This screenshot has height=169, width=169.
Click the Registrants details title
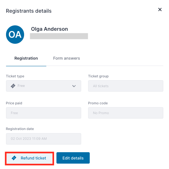(29, 11)
